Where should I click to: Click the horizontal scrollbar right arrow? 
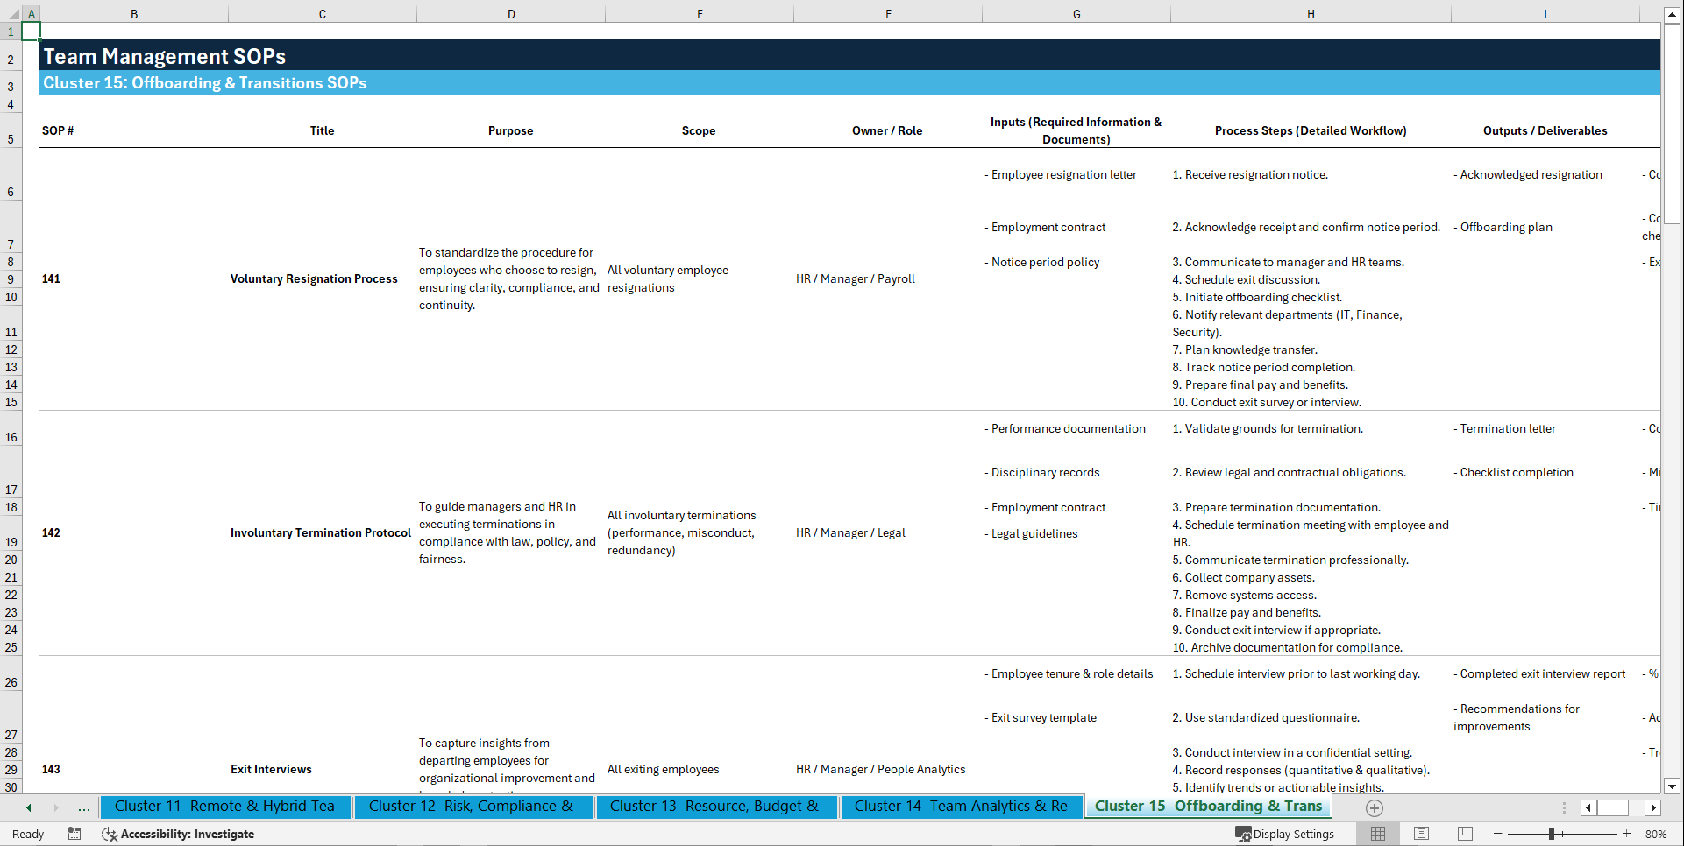tap(1653, 807)
